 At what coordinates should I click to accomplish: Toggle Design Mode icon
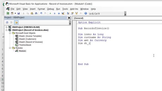[x=63, y=13]
